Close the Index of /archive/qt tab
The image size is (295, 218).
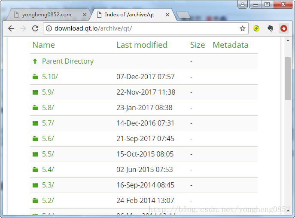pos(167,15)
